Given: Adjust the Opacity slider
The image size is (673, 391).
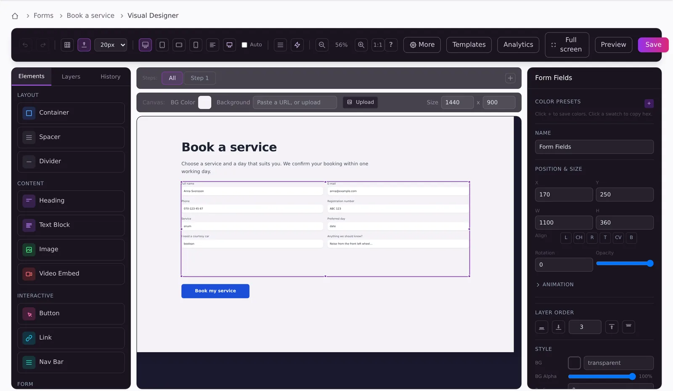Looking at the screenshot, I should point(625,264).
